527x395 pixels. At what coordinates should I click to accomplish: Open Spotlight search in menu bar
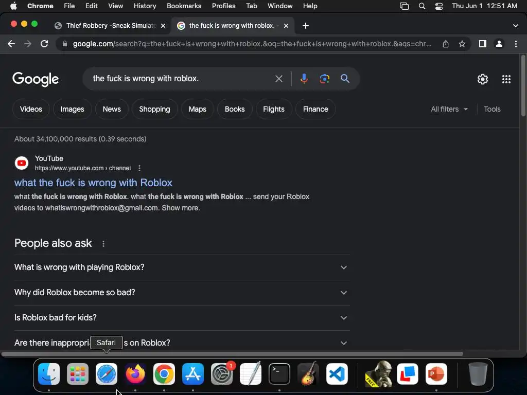(422, 6)
